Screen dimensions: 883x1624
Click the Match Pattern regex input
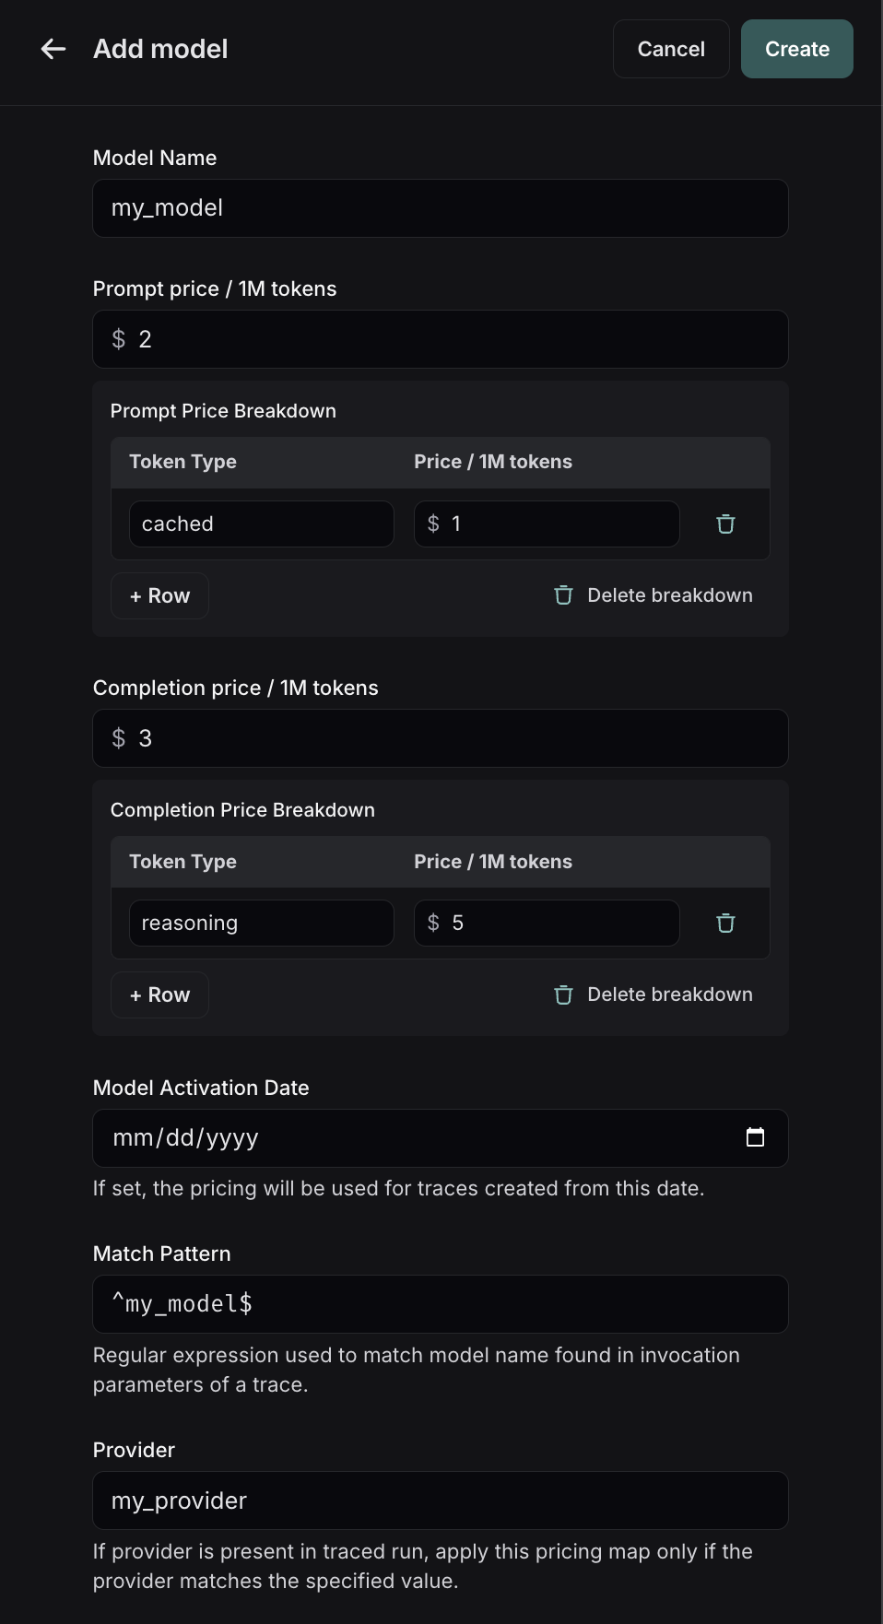pyautogui.click(x=440, y=1303)
